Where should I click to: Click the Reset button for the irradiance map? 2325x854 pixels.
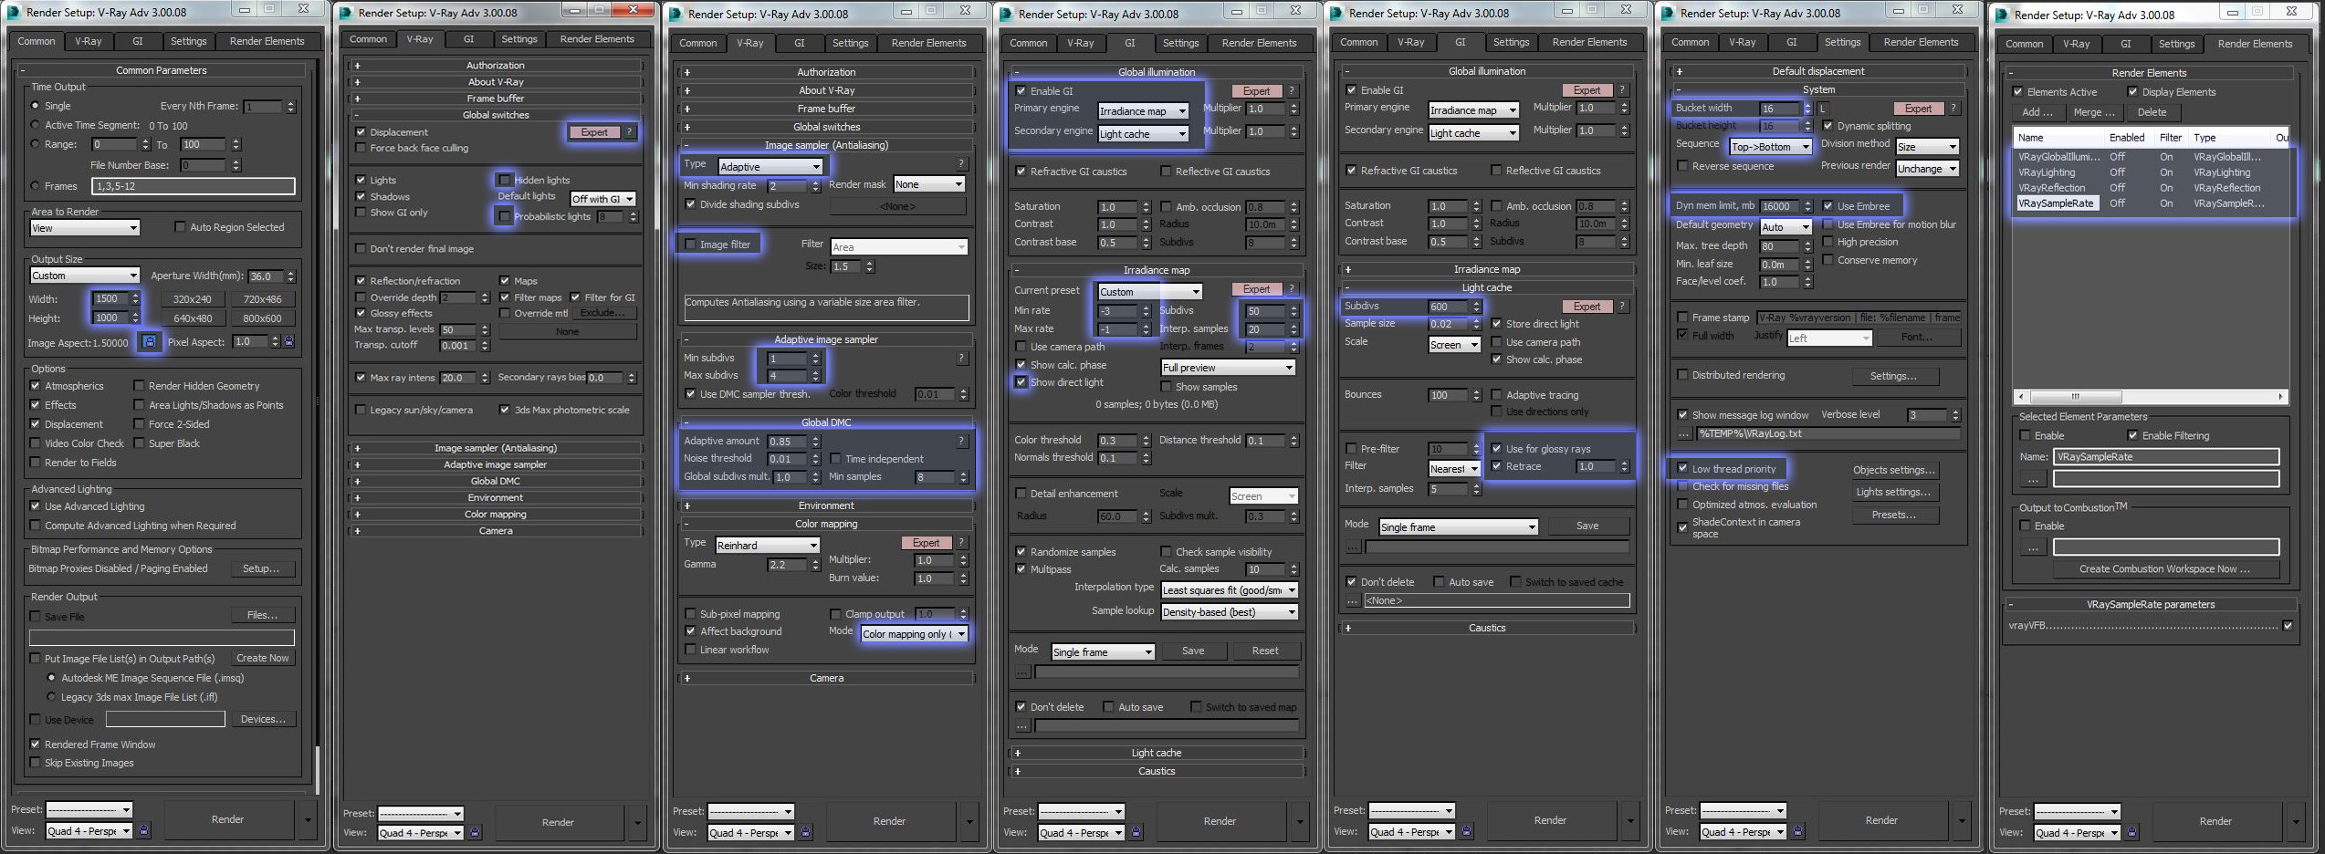[x=1264, y=651]
